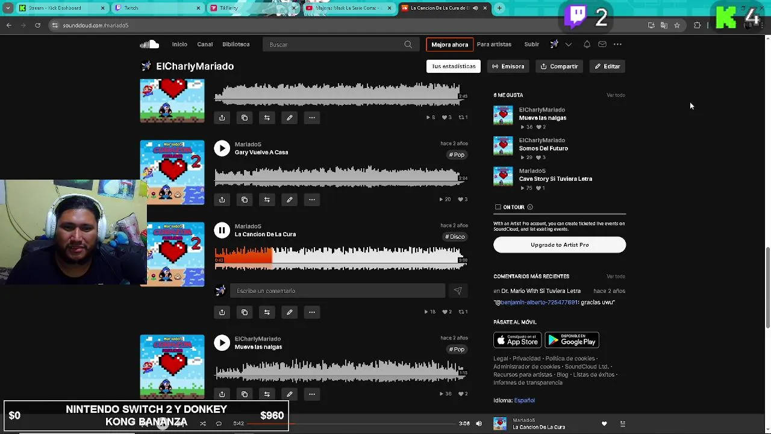Share the La Cancion De La Cura track
771x434 pixels.
click(x=222, y=312)
